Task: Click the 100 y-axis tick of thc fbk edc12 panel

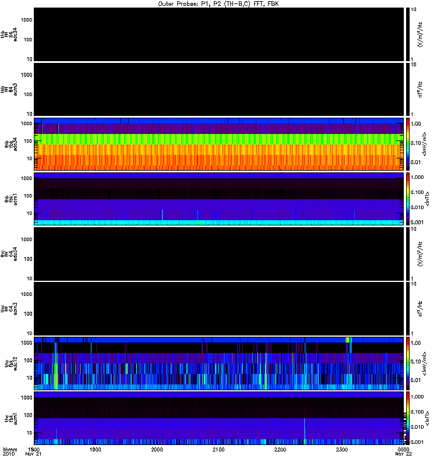Action: [27, 360]
